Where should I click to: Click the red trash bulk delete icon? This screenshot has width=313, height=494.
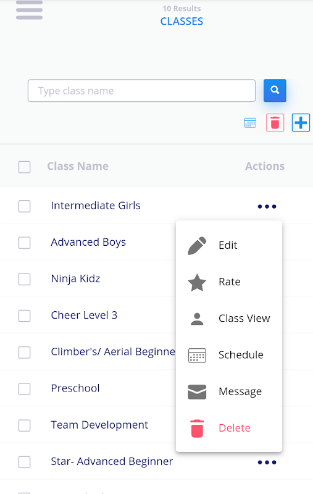coord(275,122)
